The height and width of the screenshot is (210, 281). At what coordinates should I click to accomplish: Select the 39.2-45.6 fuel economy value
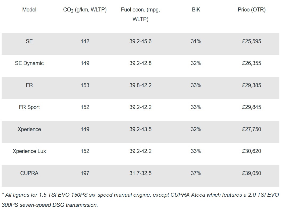point(140,41)
